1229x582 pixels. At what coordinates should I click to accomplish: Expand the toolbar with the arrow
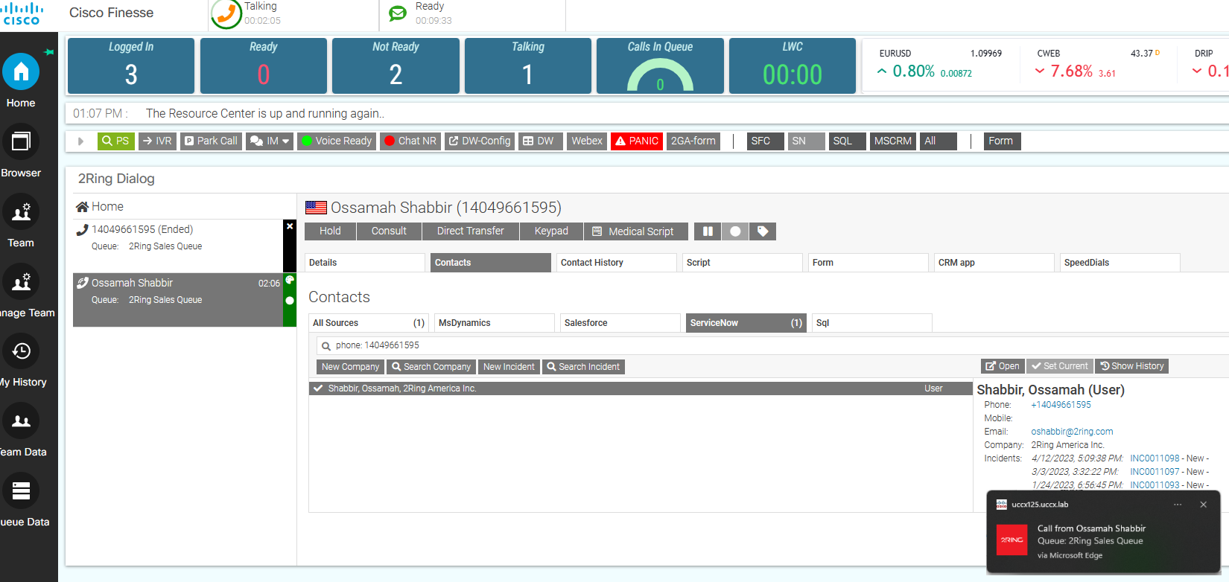click(x=80, y=141)
